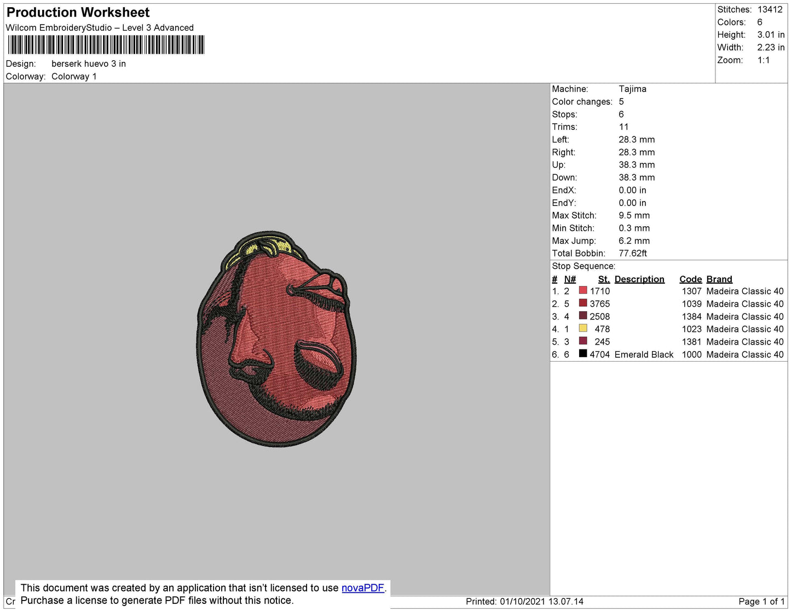Select the "Trims:" label
791x612 pixels.
point(564,127)
